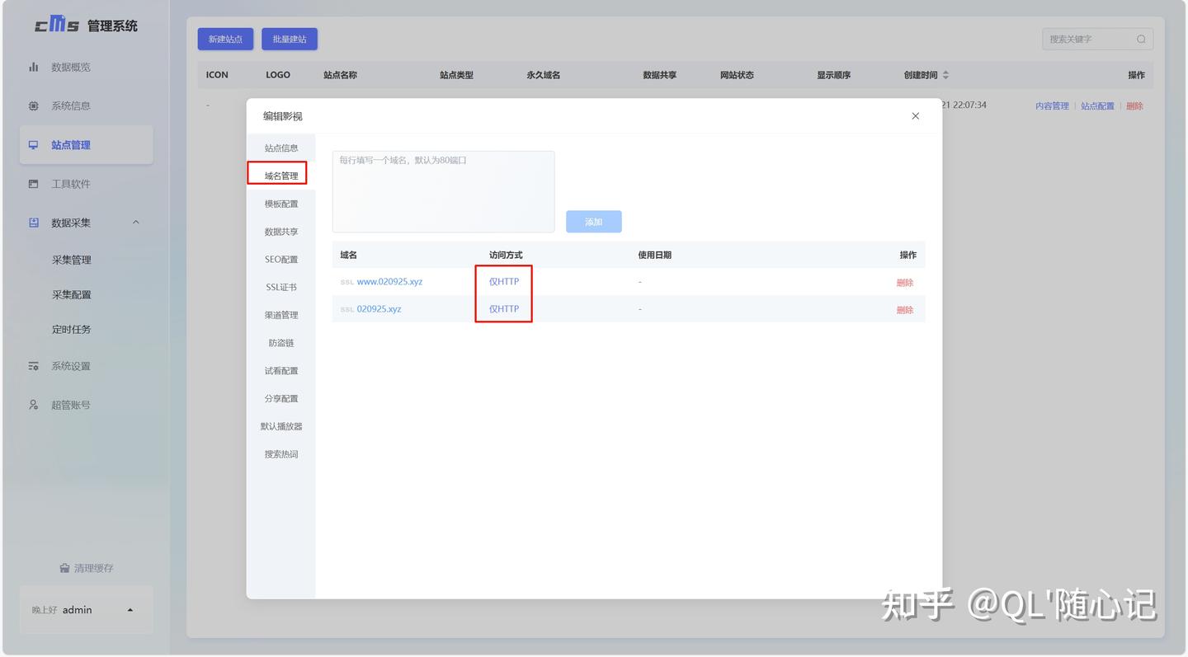Click 仅HTTP for www.020925.xyz
This screenshot has width=1188, height=657.
[x=504, y=282]
